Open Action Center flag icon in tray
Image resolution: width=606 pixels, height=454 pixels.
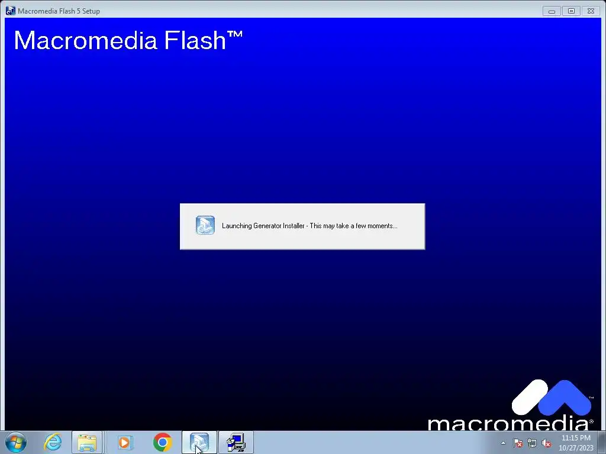518,443
